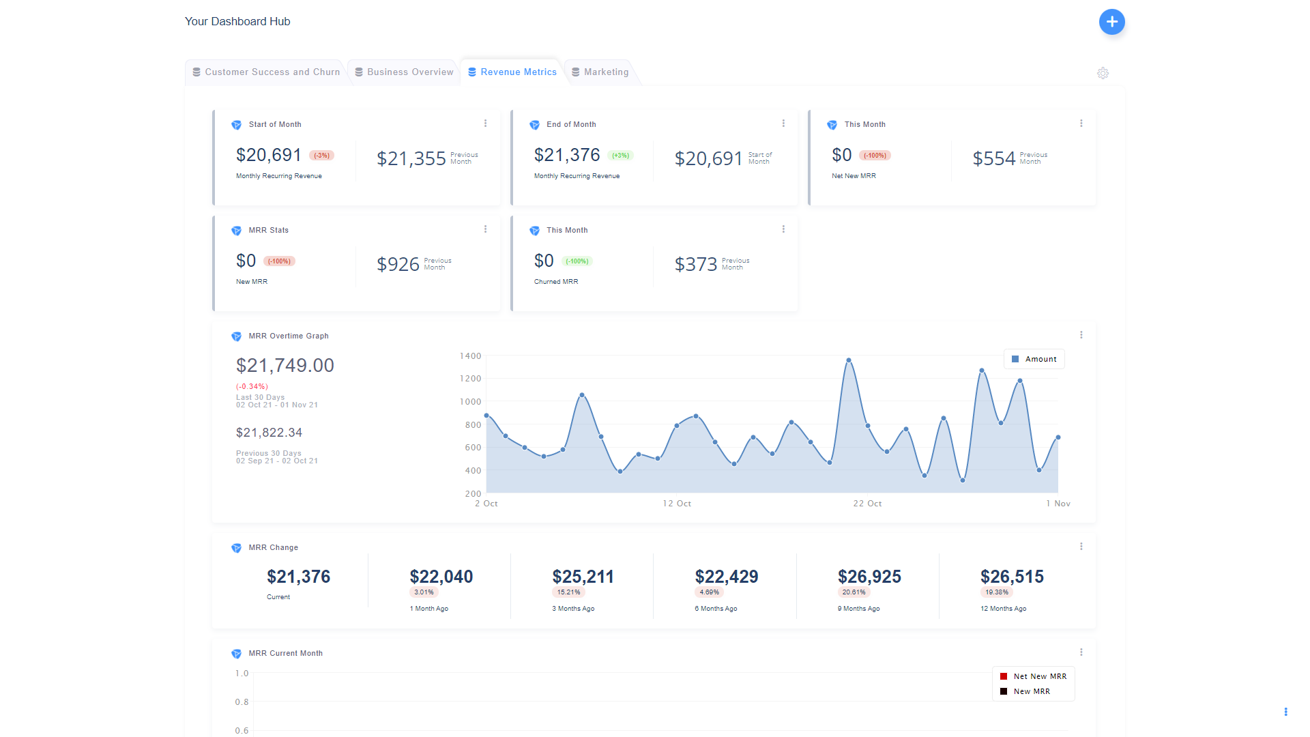The height and width of the screenshot is (737, 1310).
Task: Click the $373 Previous Month Churned value
Action: (x=696, y=264)
